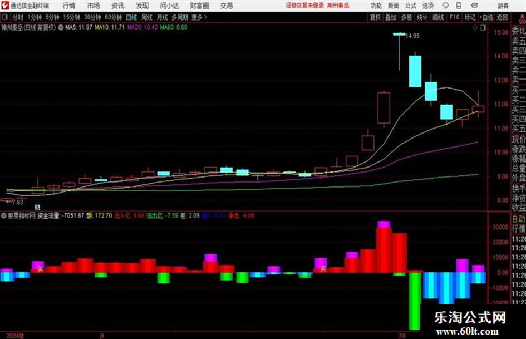Open the 交易 menu
This screenshot has height=339, width=526.
click(x=227, y=6)
